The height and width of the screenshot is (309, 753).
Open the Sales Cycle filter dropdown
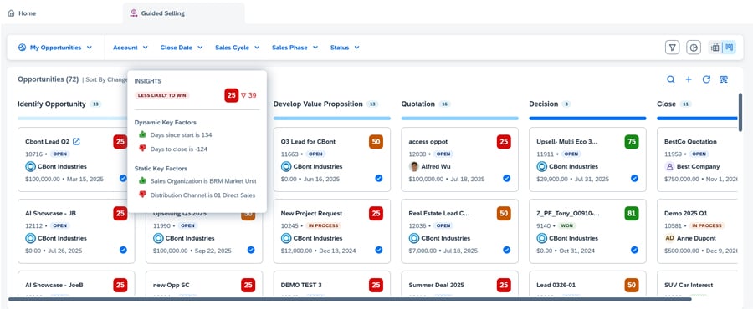click(238, 48)
